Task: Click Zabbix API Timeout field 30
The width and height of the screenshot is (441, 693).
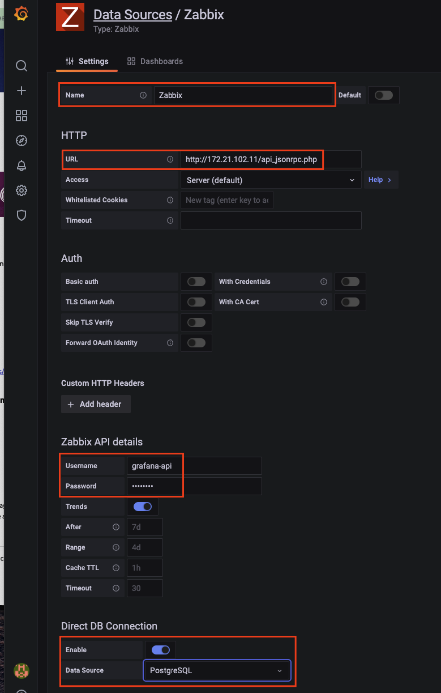Action: tap(145, 588)
